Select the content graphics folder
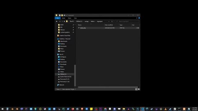The width and height of the screenshot is (198, 111). pyautogui.click(x=65, y=32)
